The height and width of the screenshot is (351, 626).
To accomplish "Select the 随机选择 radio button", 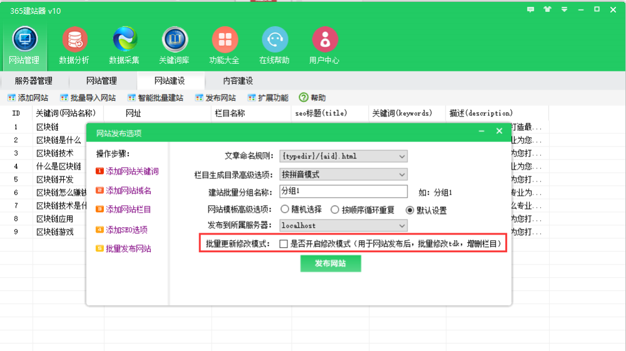I will pyautogui.click(x=285, y=210).
